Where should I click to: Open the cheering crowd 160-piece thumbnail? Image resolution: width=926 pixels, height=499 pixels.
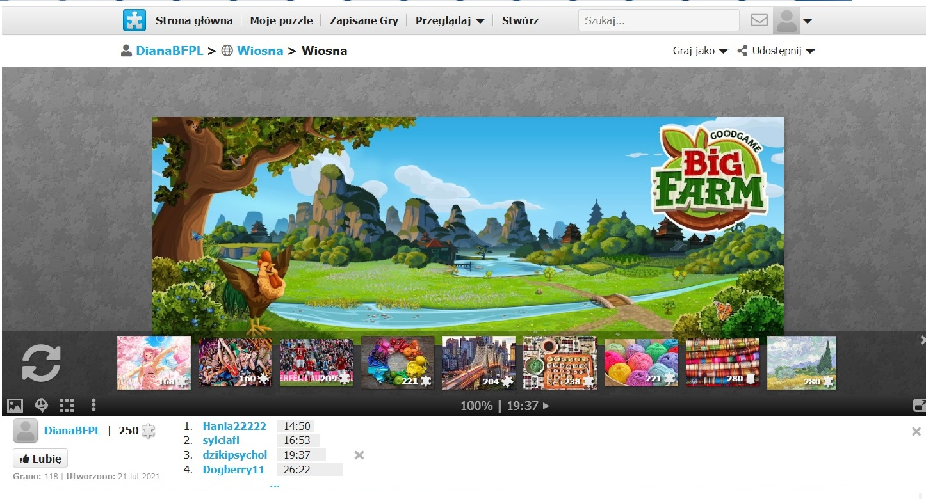(x=235, y=363)
